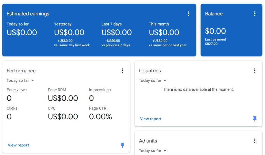265x155 pixels.
Task: Select the Page CTR 0.00% metric
Action: 100,117
